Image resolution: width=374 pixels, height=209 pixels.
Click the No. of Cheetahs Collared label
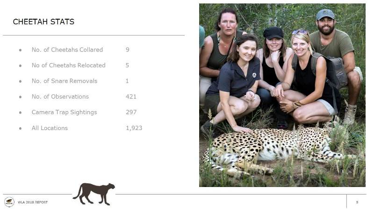(x=67, y=50)
